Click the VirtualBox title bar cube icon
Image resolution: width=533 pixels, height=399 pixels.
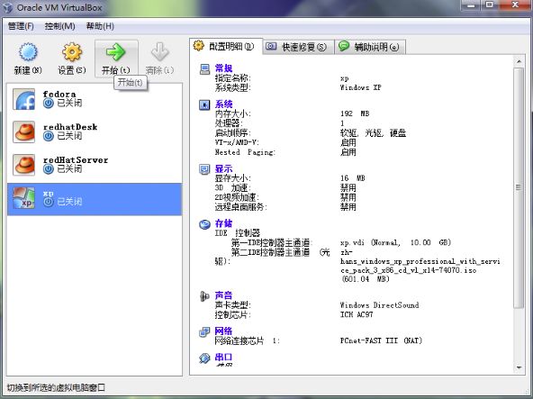[x=7, y=7]
